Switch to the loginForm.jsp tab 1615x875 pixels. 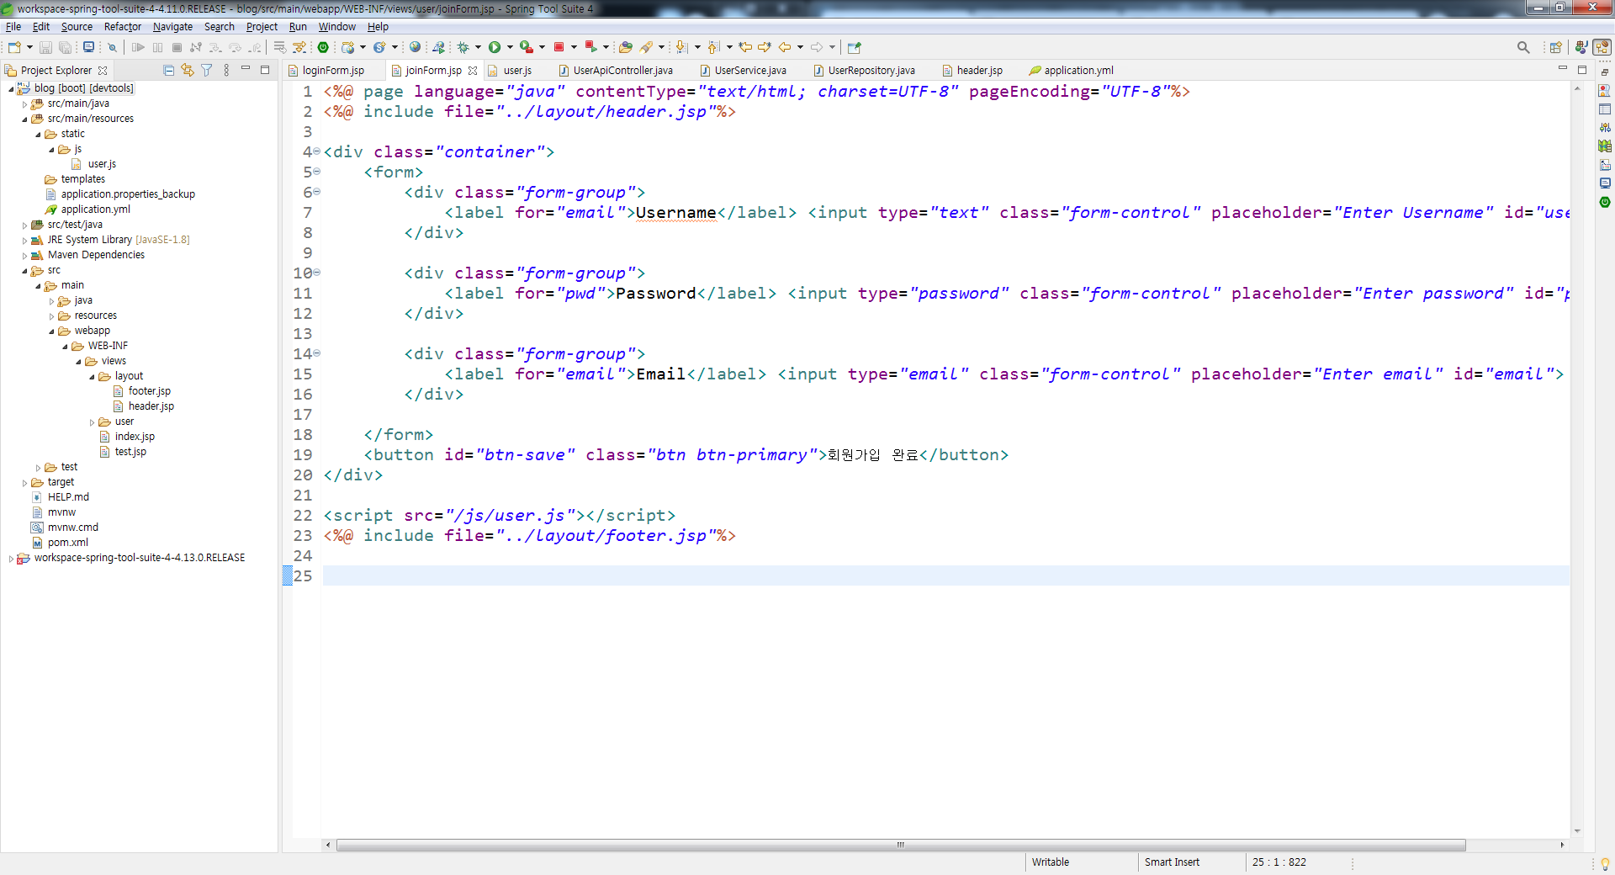point(333,71)
